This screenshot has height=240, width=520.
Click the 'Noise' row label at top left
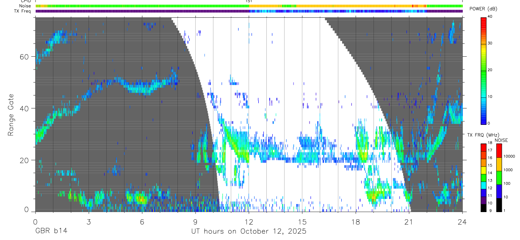coord(25,6)
